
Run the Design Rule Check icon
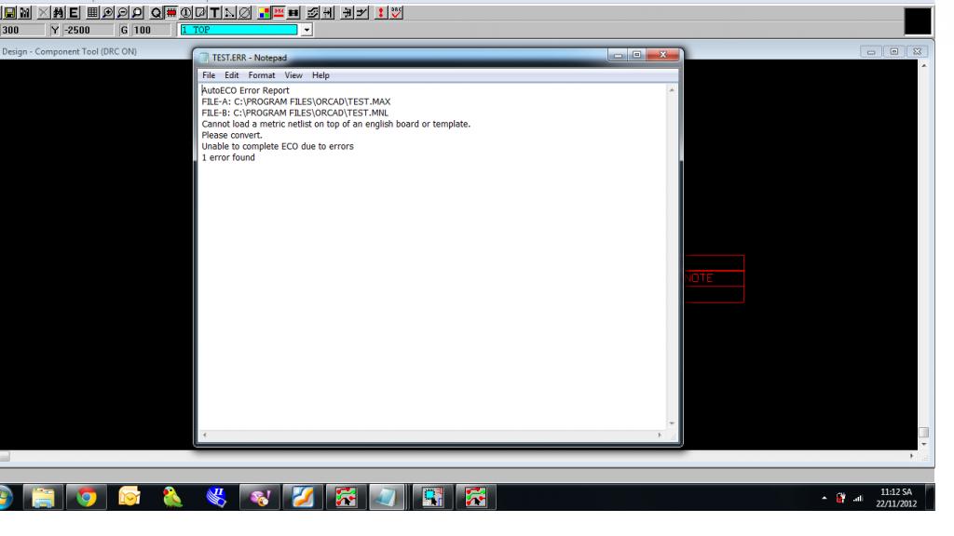point(396,13)
